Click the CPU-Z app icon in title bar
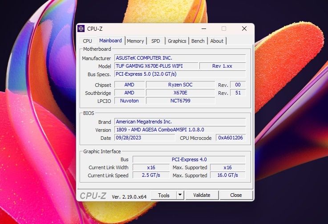 pyautogui.click(x=81, y=29)
